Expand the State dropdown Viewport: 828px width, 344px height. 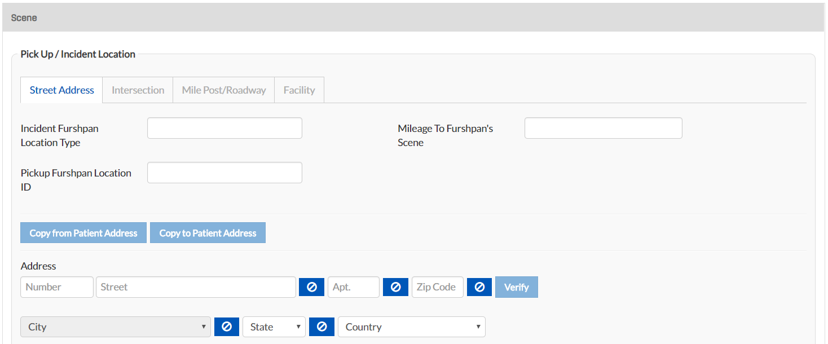click(x=274, y=327)
